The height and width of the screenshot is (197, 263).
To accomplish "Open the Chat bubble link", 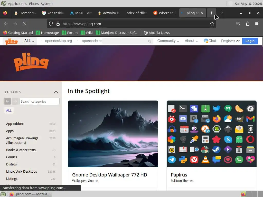I will 210,41.
